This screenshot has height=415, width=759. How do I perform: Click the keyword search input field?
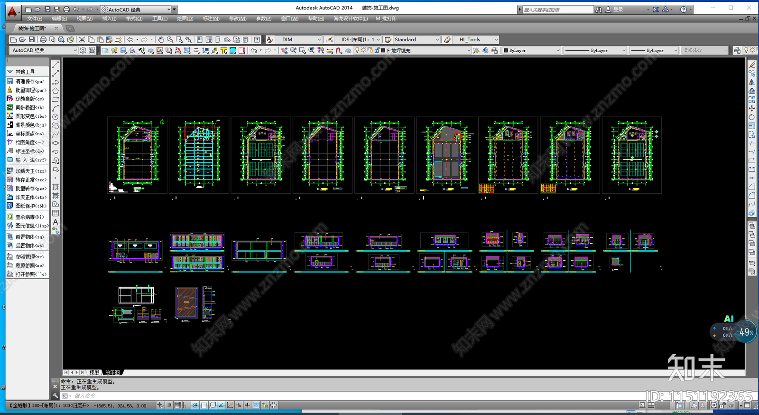coord(558,9)
